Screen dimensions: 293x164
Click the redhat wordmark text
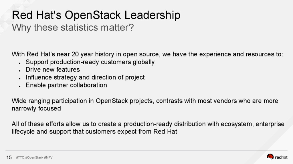282,157
